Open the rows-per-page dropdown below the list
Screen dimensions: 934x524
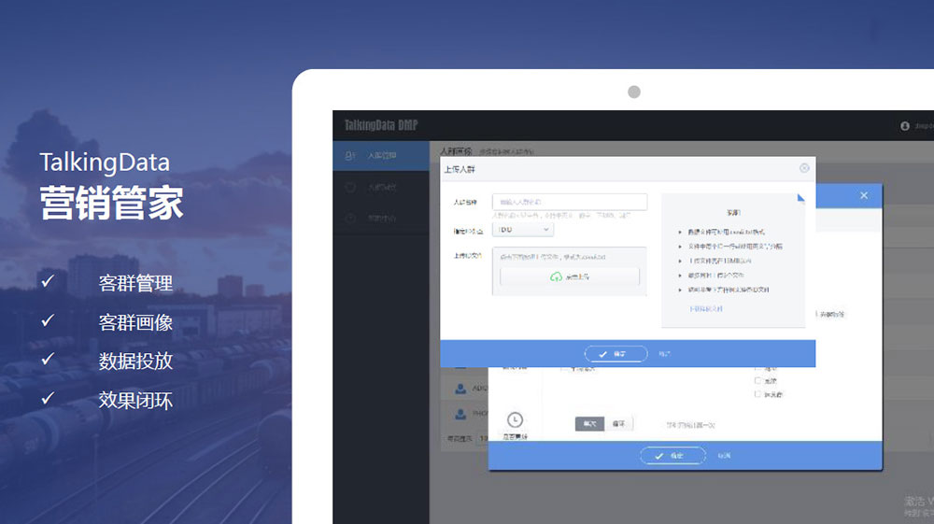tap(483, 438)
